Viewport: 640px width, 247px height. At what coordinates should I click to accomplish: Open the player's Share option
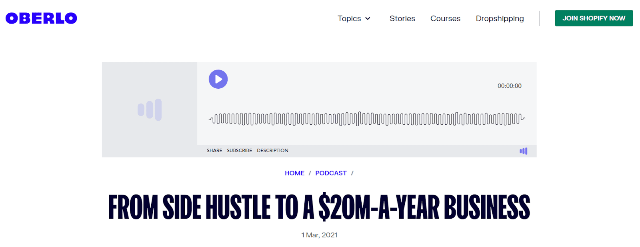(x=214, y=151)
